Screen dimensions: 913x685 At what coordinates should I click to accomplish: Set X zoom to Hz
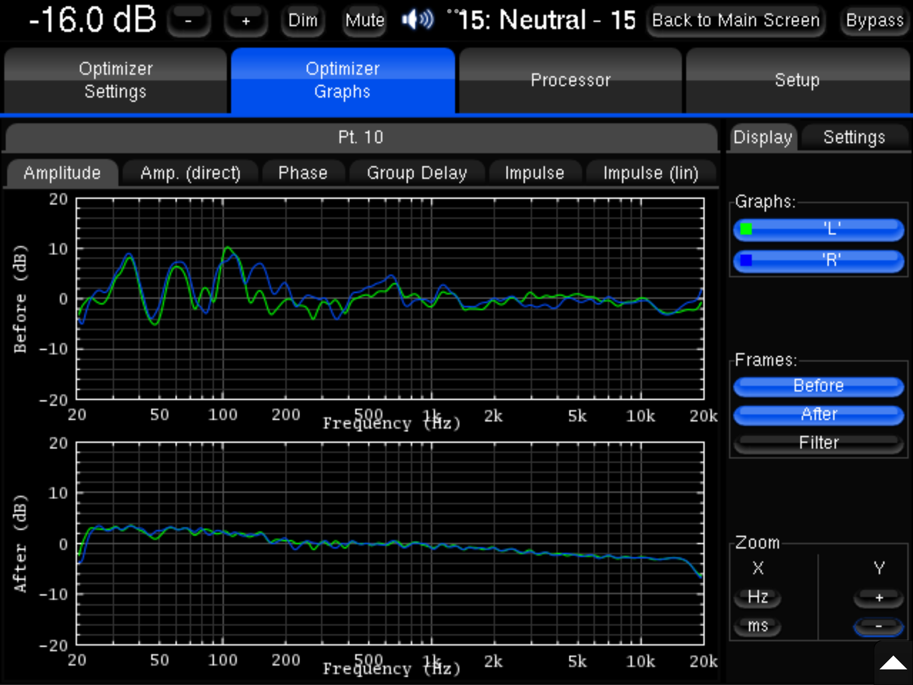click(758, 597)
